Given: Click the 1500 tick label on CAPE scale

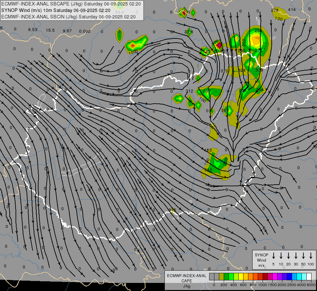Looking at the screenshot, I should [x=272, y=285].
